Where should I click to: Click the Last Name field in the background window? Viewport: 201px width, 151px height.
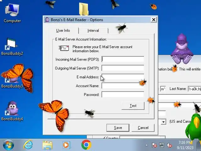click(x=194, y=89)
